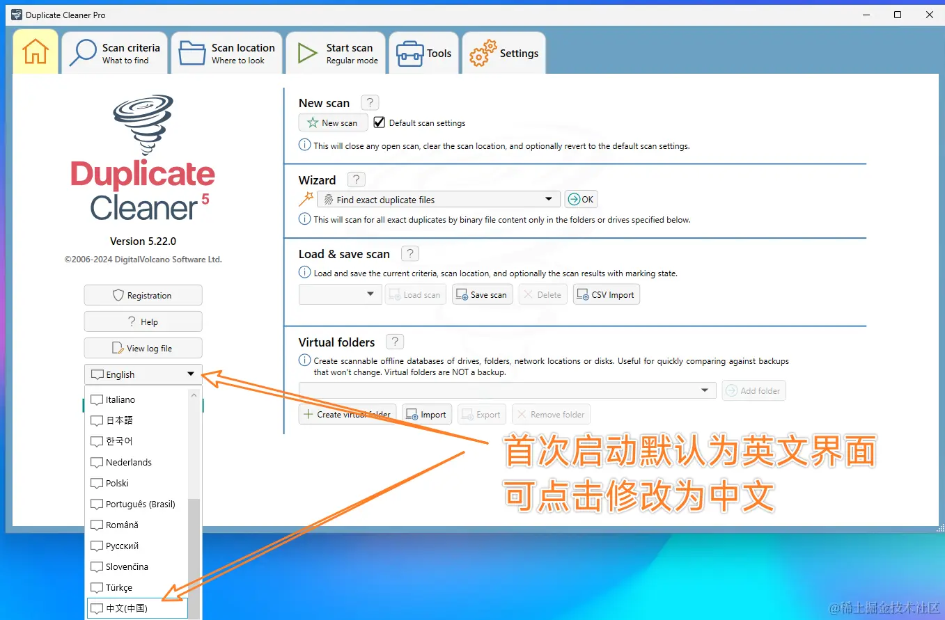Click the magnifier icon on Scan criteria

click(82, 53)
